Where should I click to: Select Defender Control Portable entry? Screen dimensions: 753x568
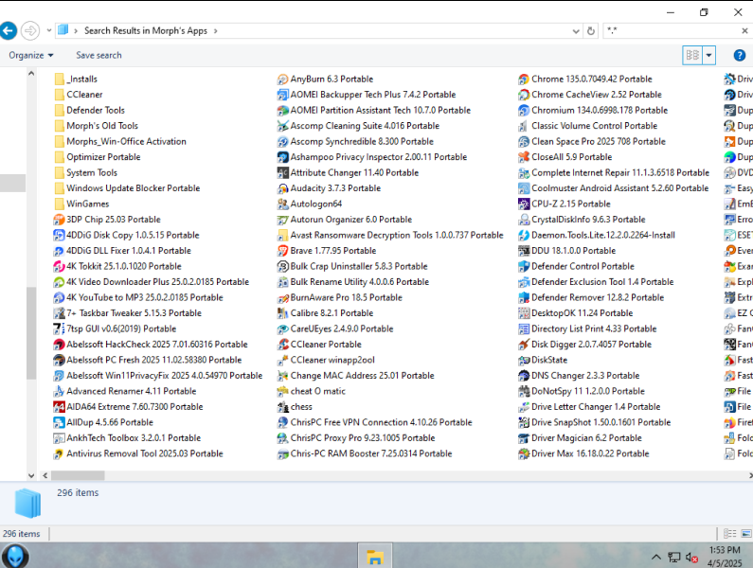point(576,266)
